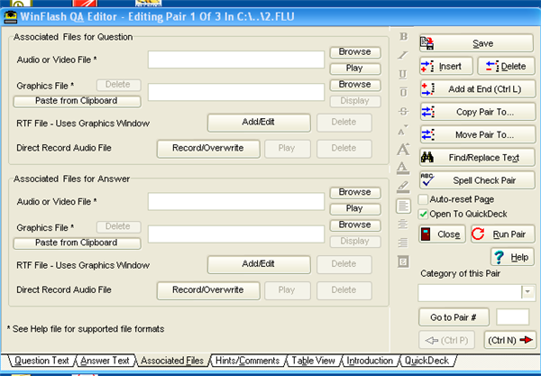Viewport: 541px width, 376px height.
Task: Focus the pair number input field
Action: pos(513,317)
